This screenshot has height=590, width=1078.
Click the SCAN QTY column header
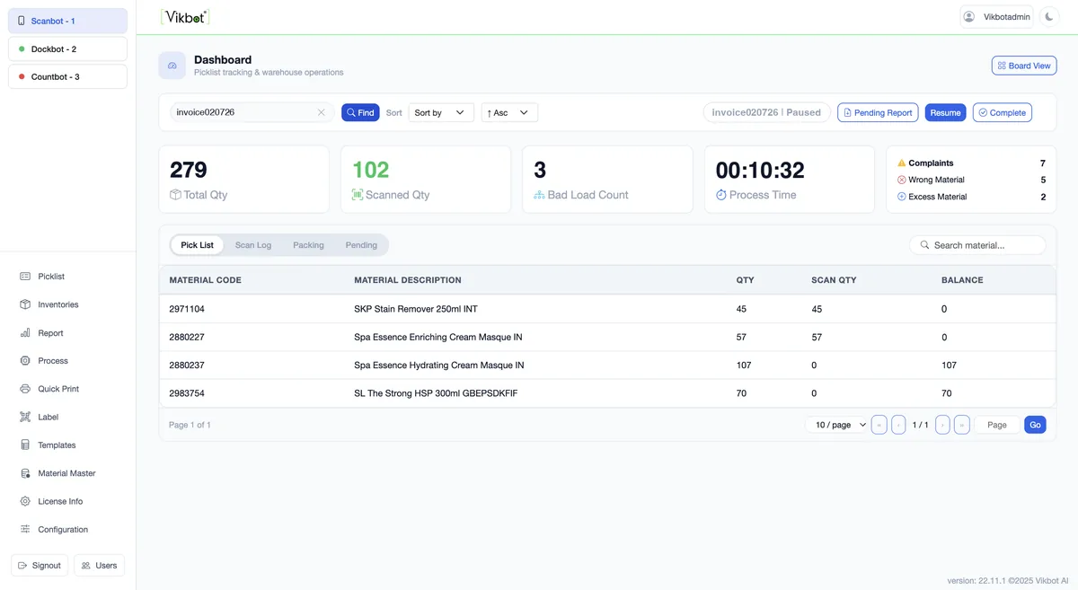click(834, 280)
